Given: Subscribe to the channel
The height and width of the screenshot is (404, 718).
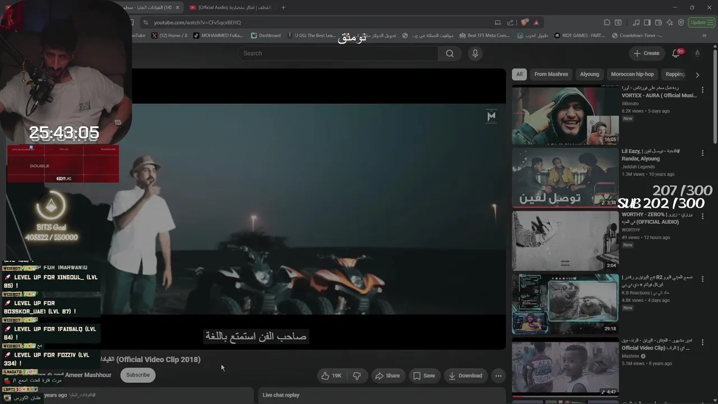Looking at the screenshot, I should pos(138,375).
